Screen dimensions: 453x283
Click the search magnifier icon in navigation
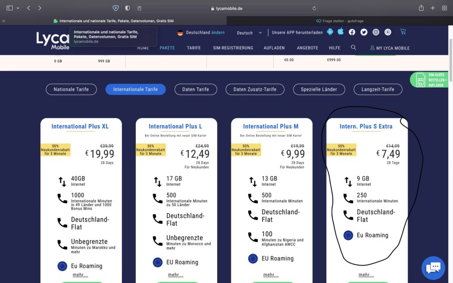tap(353, 47)
